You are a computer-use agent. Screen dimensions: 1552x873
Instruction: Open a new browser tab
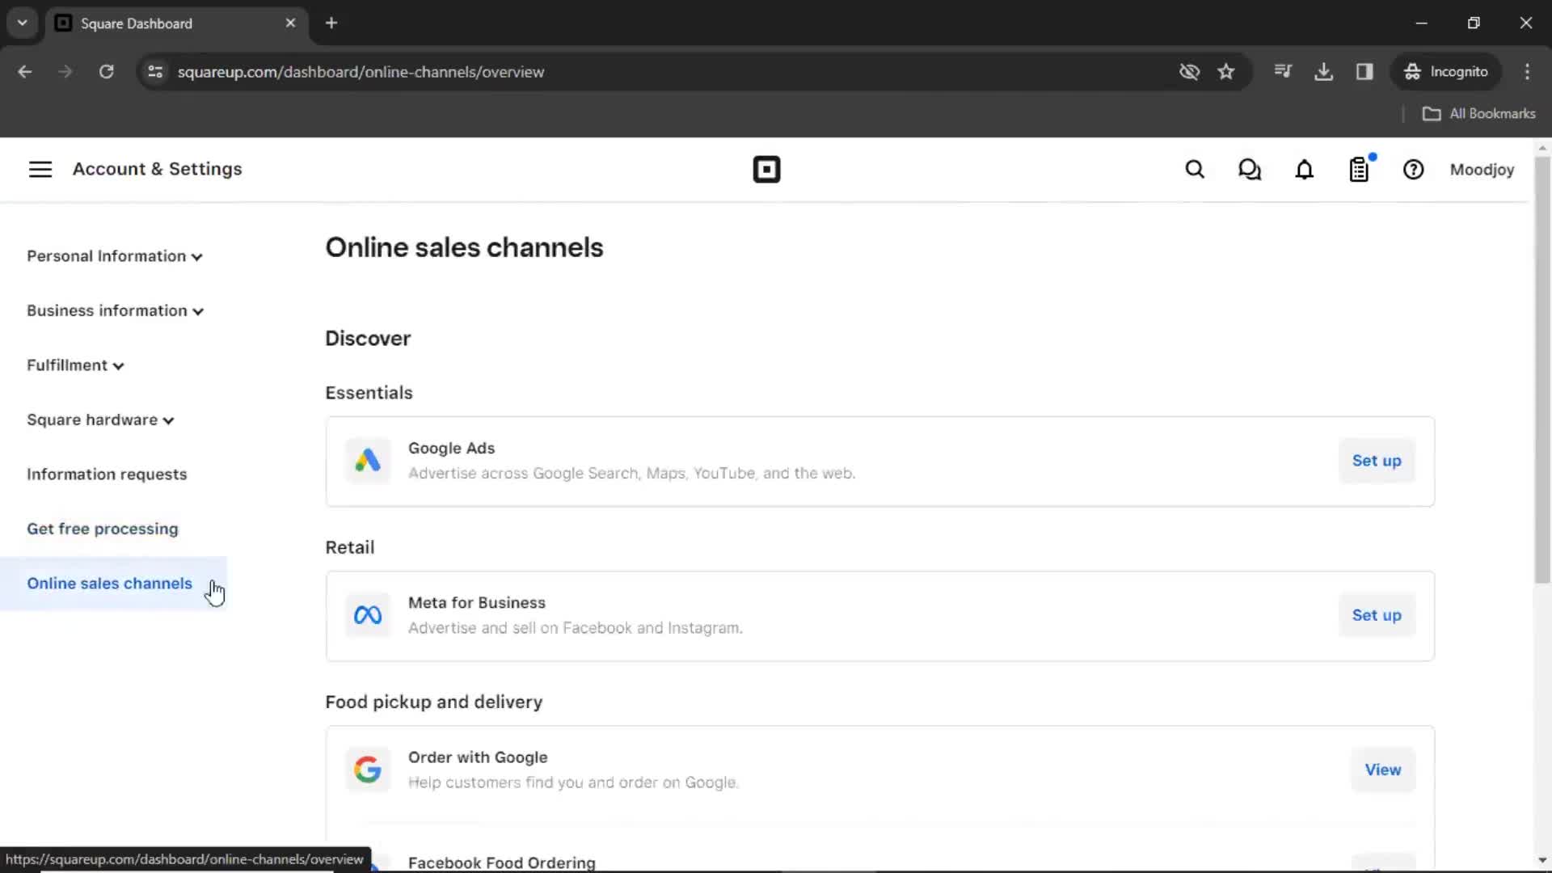pyautogui.click(x=331, y=23)
